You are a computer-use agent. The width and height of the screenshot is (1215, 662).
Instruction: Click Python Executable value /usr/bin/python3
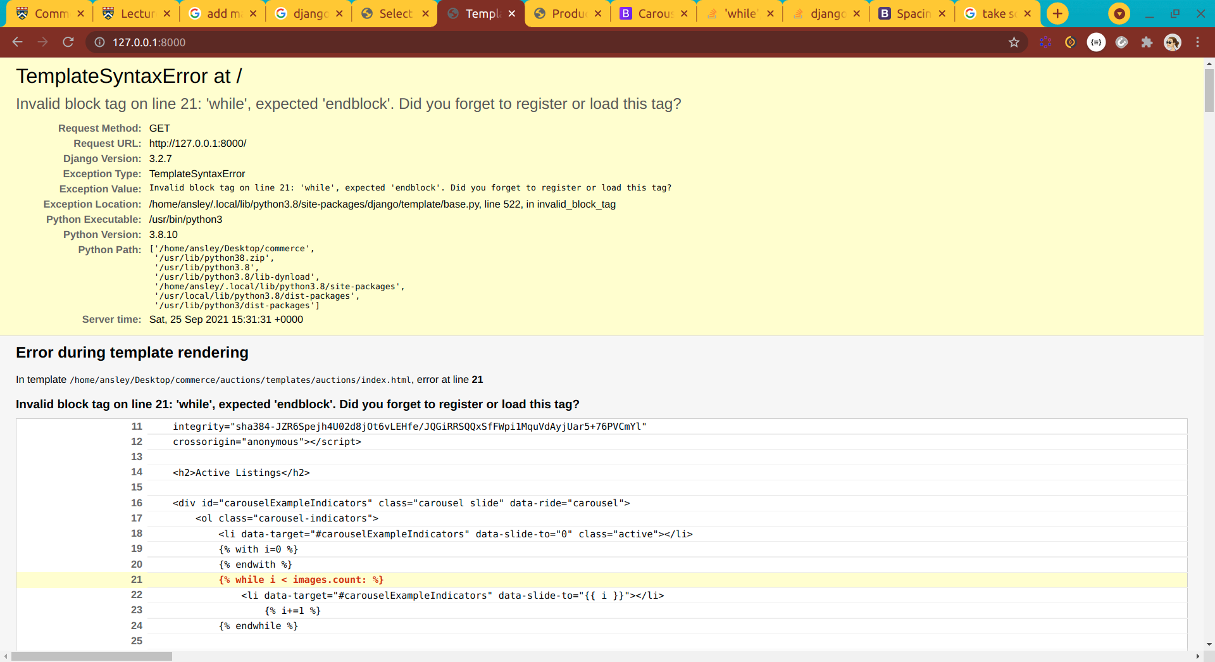click(x=185, y=220)
